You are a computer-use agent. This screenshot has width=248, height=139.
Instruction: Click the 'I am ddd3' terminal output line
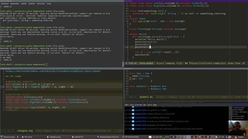coord(6,58)
